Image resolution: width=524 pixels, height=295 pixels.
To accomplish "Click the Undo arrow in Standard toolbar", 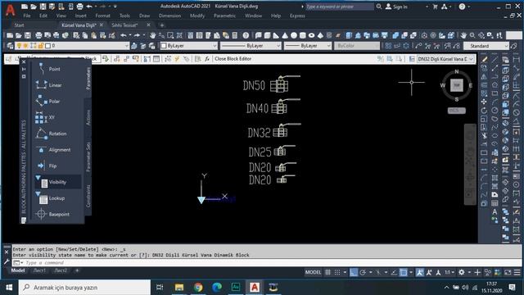I will pos(124,35).
